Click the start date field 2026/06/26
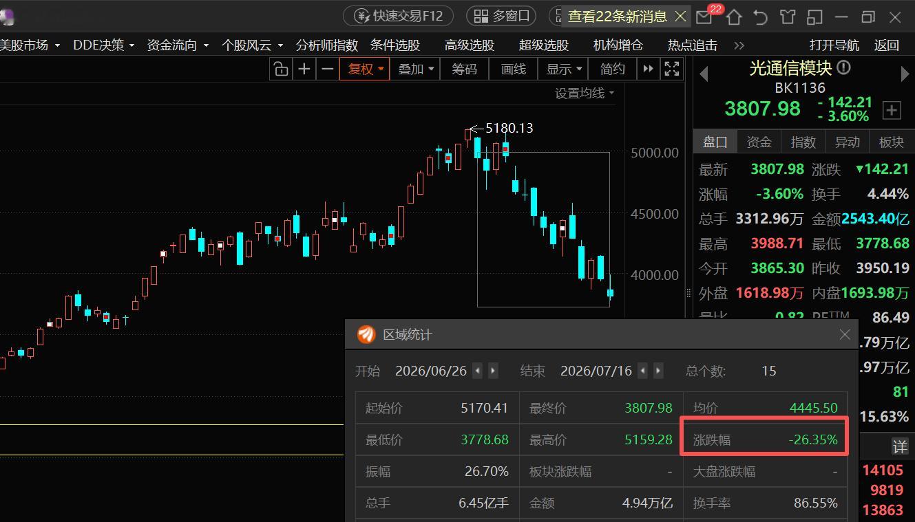Screen dimensions: 915x522 pyautogui.click(x=431, y=371)
